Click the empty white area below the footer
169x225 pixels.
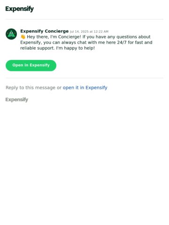[84, 164]
